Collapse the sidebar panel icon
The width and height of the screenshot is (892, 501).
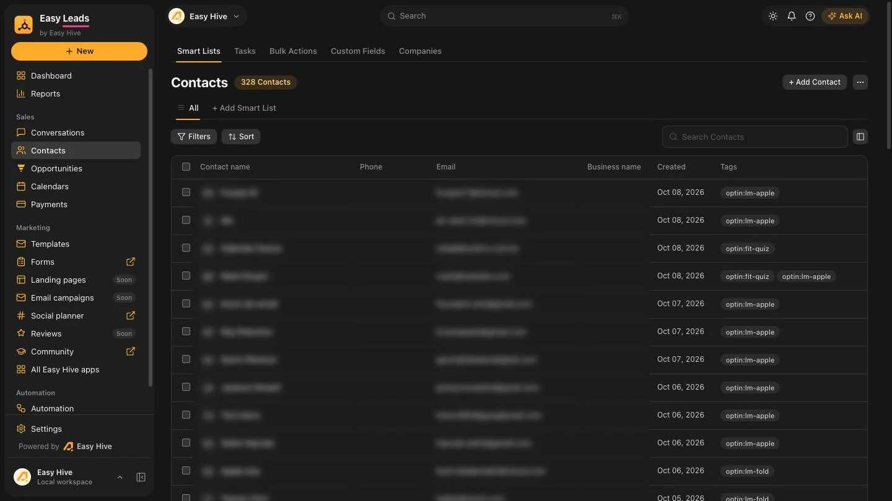pyautogui.click(x=141, y=477)
